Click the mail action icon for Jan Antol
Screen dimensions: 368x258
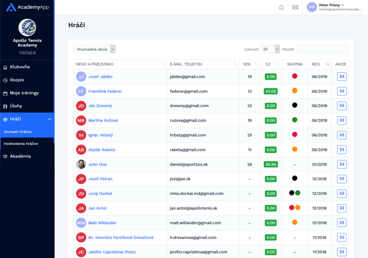(342, 208)
